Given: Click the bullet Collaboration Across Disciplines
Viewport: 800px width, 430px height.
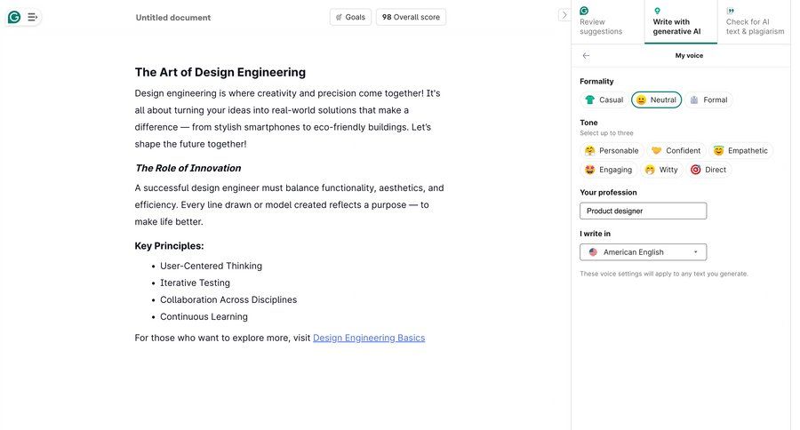Looking at the screenshot, I should pos(228,300).
